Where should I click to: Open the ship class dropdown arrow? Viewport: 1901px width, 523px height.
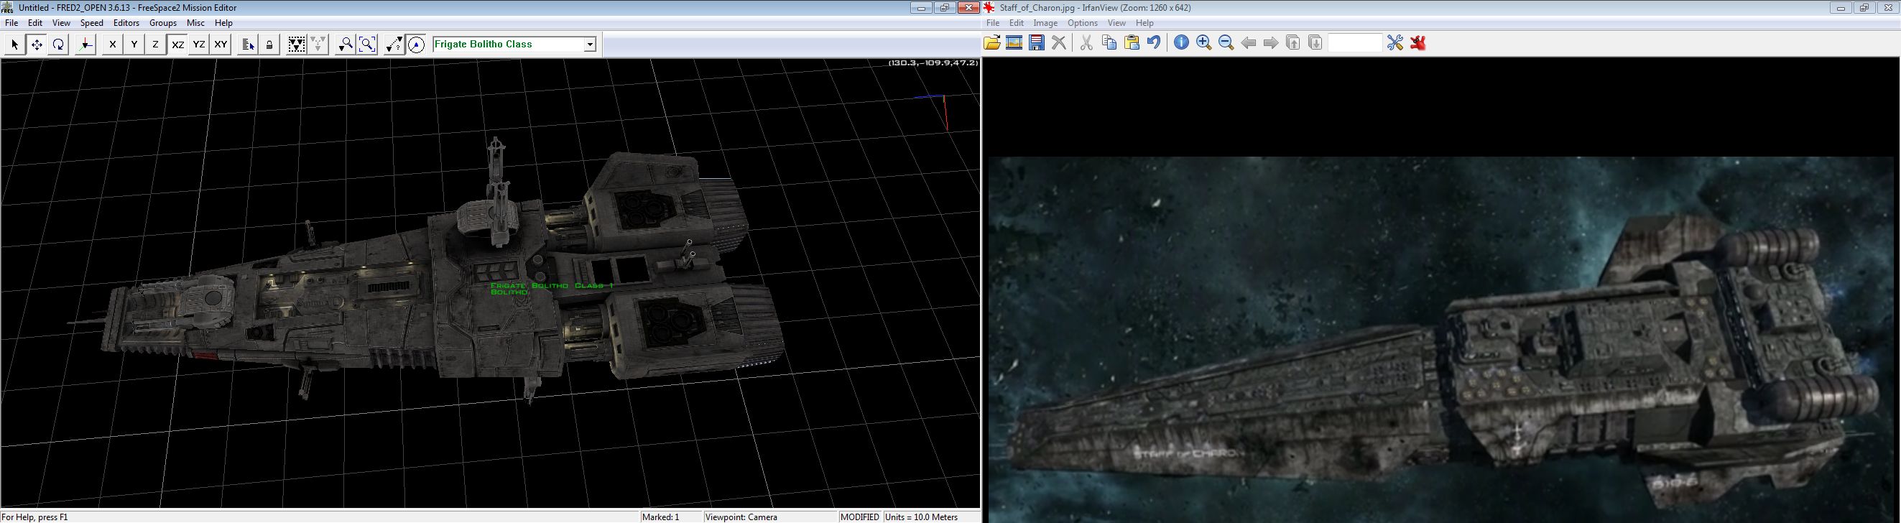click(590, 45)
